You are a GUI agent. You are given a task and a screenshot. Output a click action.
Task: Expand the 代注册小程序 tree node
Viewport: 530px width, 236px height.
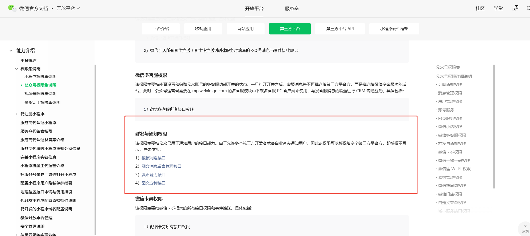[17, 114]
